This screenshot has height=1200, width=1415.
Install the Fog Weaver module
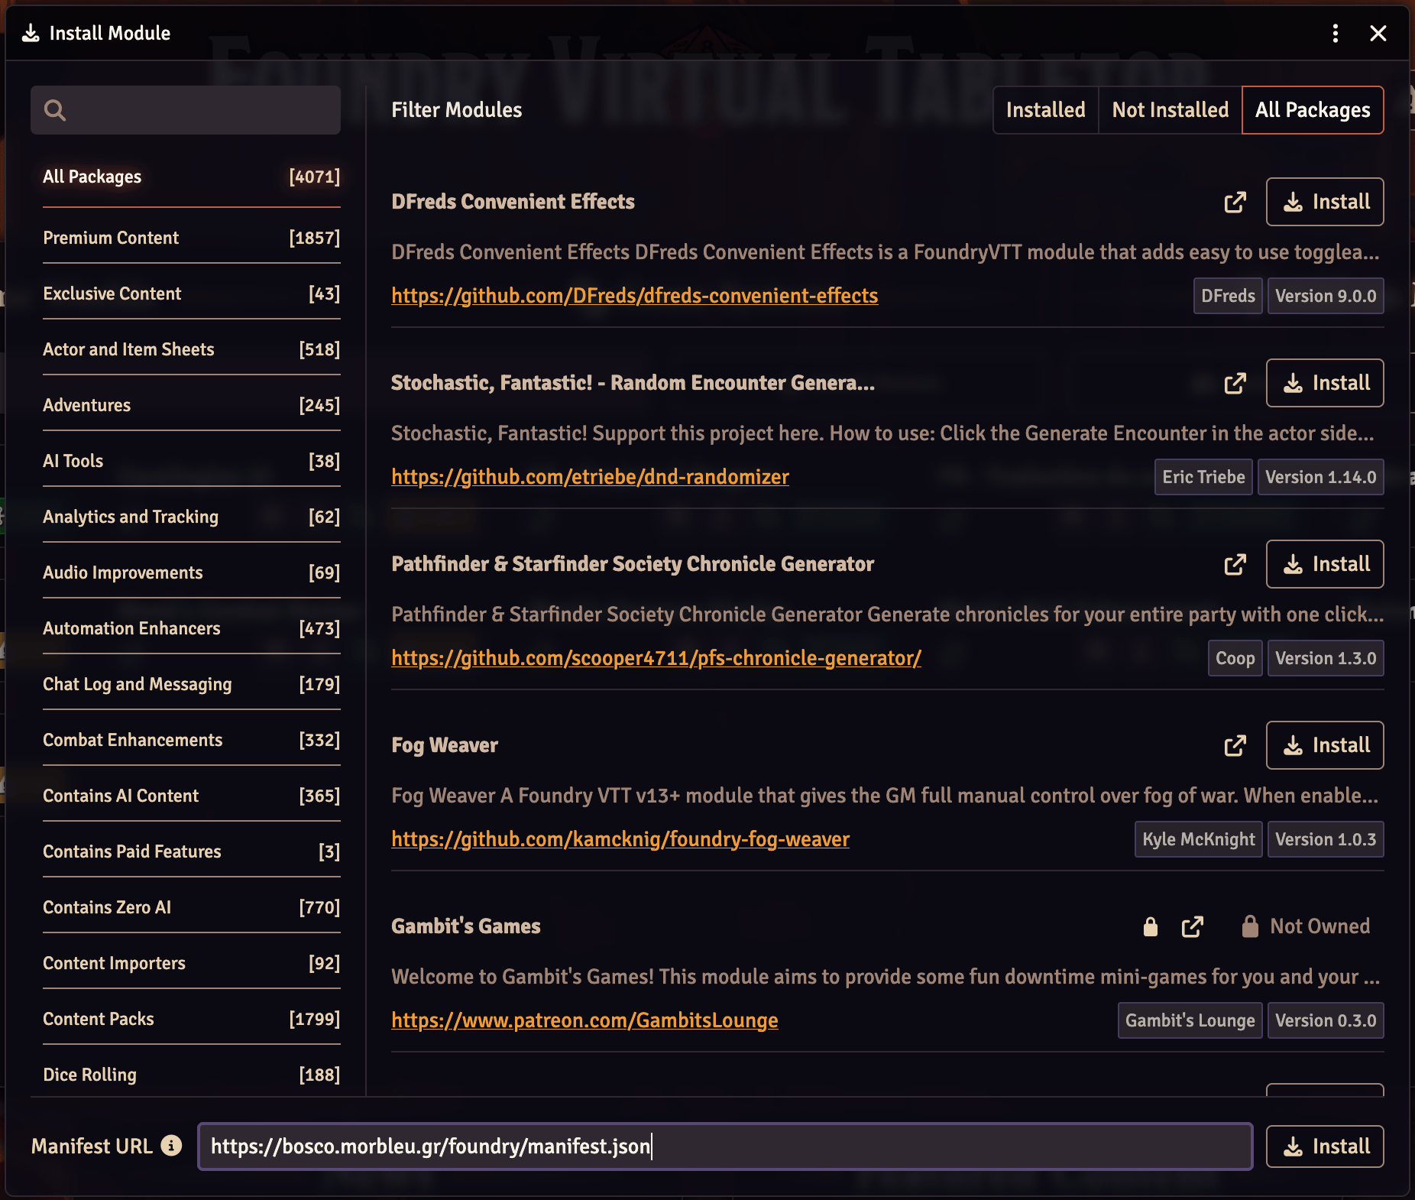[x=1325, y=745]
